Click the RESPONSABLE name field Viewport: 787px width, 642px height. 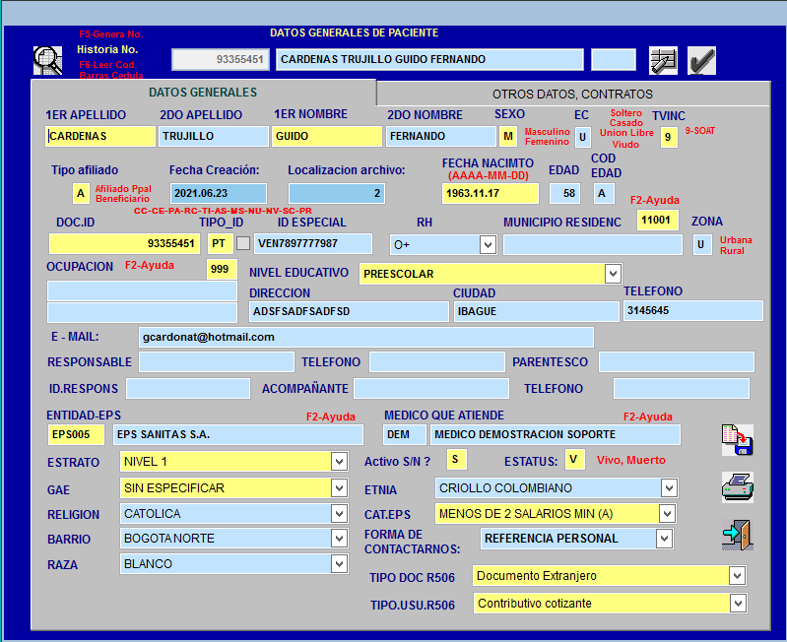[217, 362]
